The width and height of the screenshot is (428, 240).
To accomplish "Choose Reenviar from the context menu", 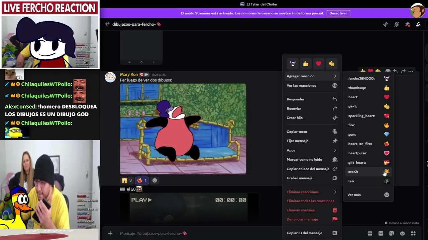I will [312, 109].
